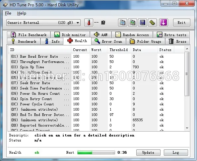Viewport: 197px width, 161px height.
Task: Select the (B7) unknown attribute row
Action: [97, 109]
